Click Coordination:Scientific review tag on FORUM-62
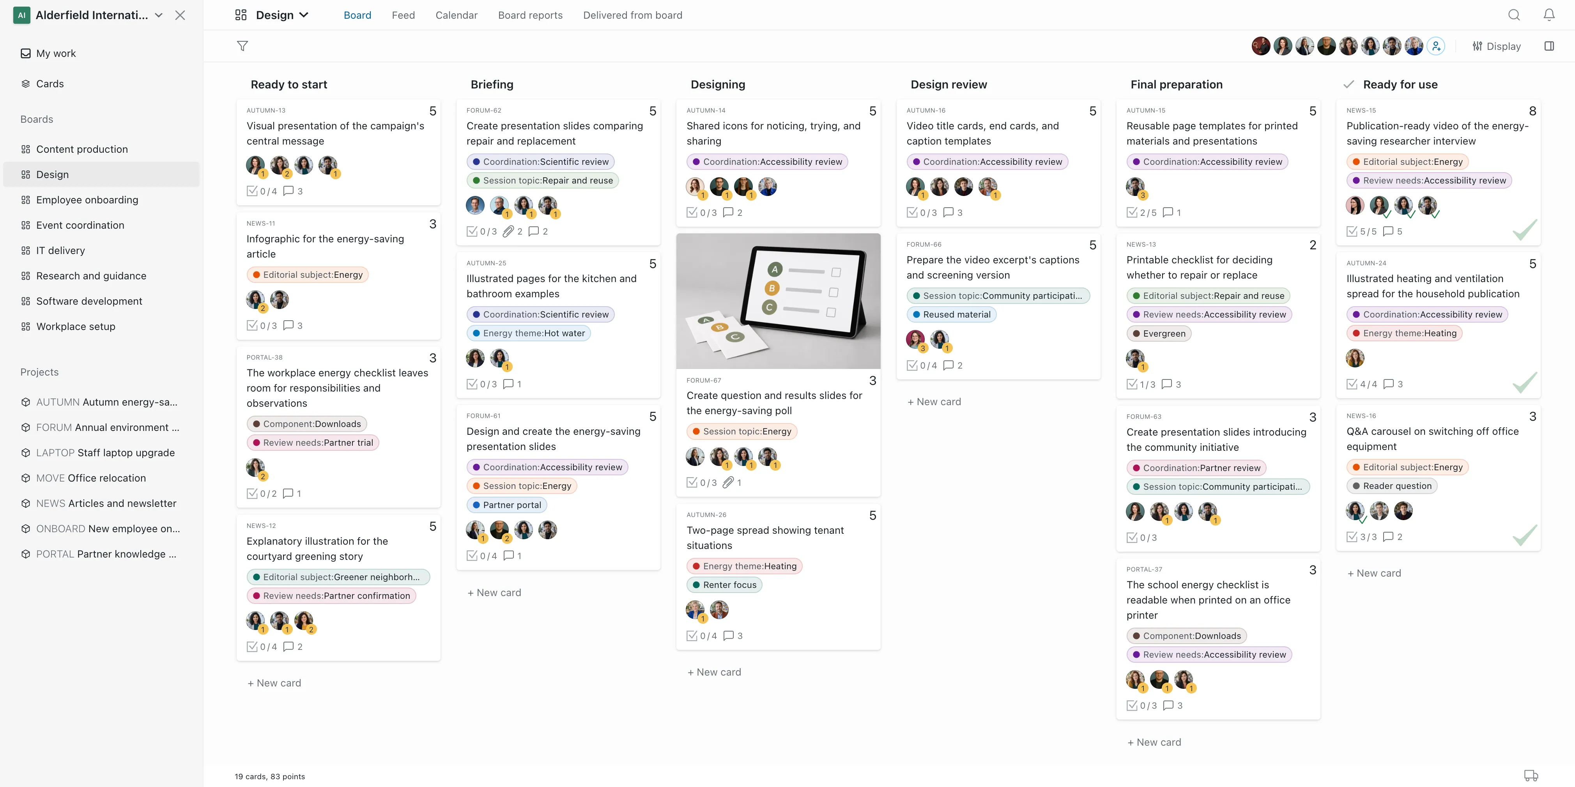 (x=540, y=161)
